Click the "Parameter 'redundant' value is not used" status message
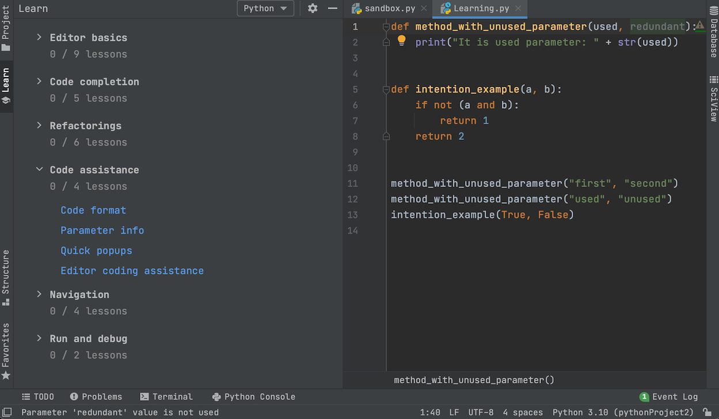This screenshot has width=719, height=419. click(120, 412)
